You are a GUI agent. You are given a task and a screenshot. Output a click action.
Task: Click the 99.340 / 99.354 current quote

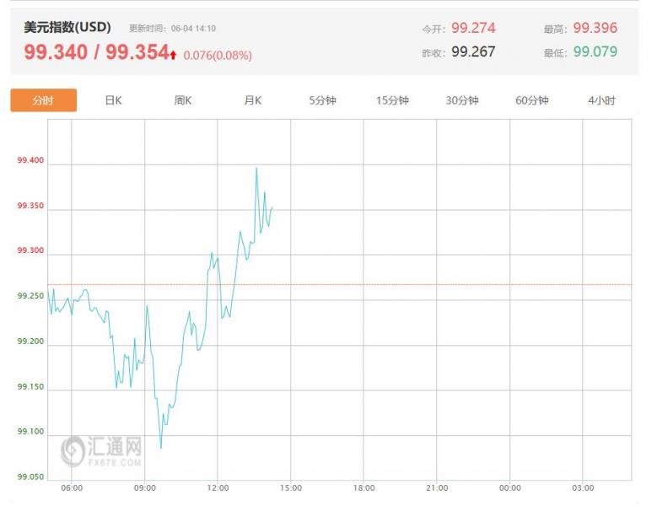point(96,52)
